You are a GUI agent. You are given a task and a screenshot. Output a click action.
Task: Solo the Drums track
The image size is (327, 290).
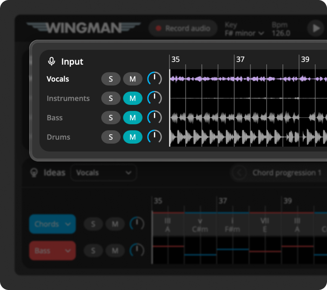111,137
